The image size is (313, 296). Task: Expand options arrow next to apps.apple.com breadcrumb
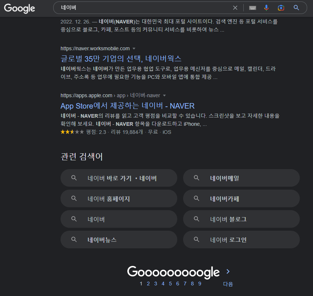click(164, 95)
